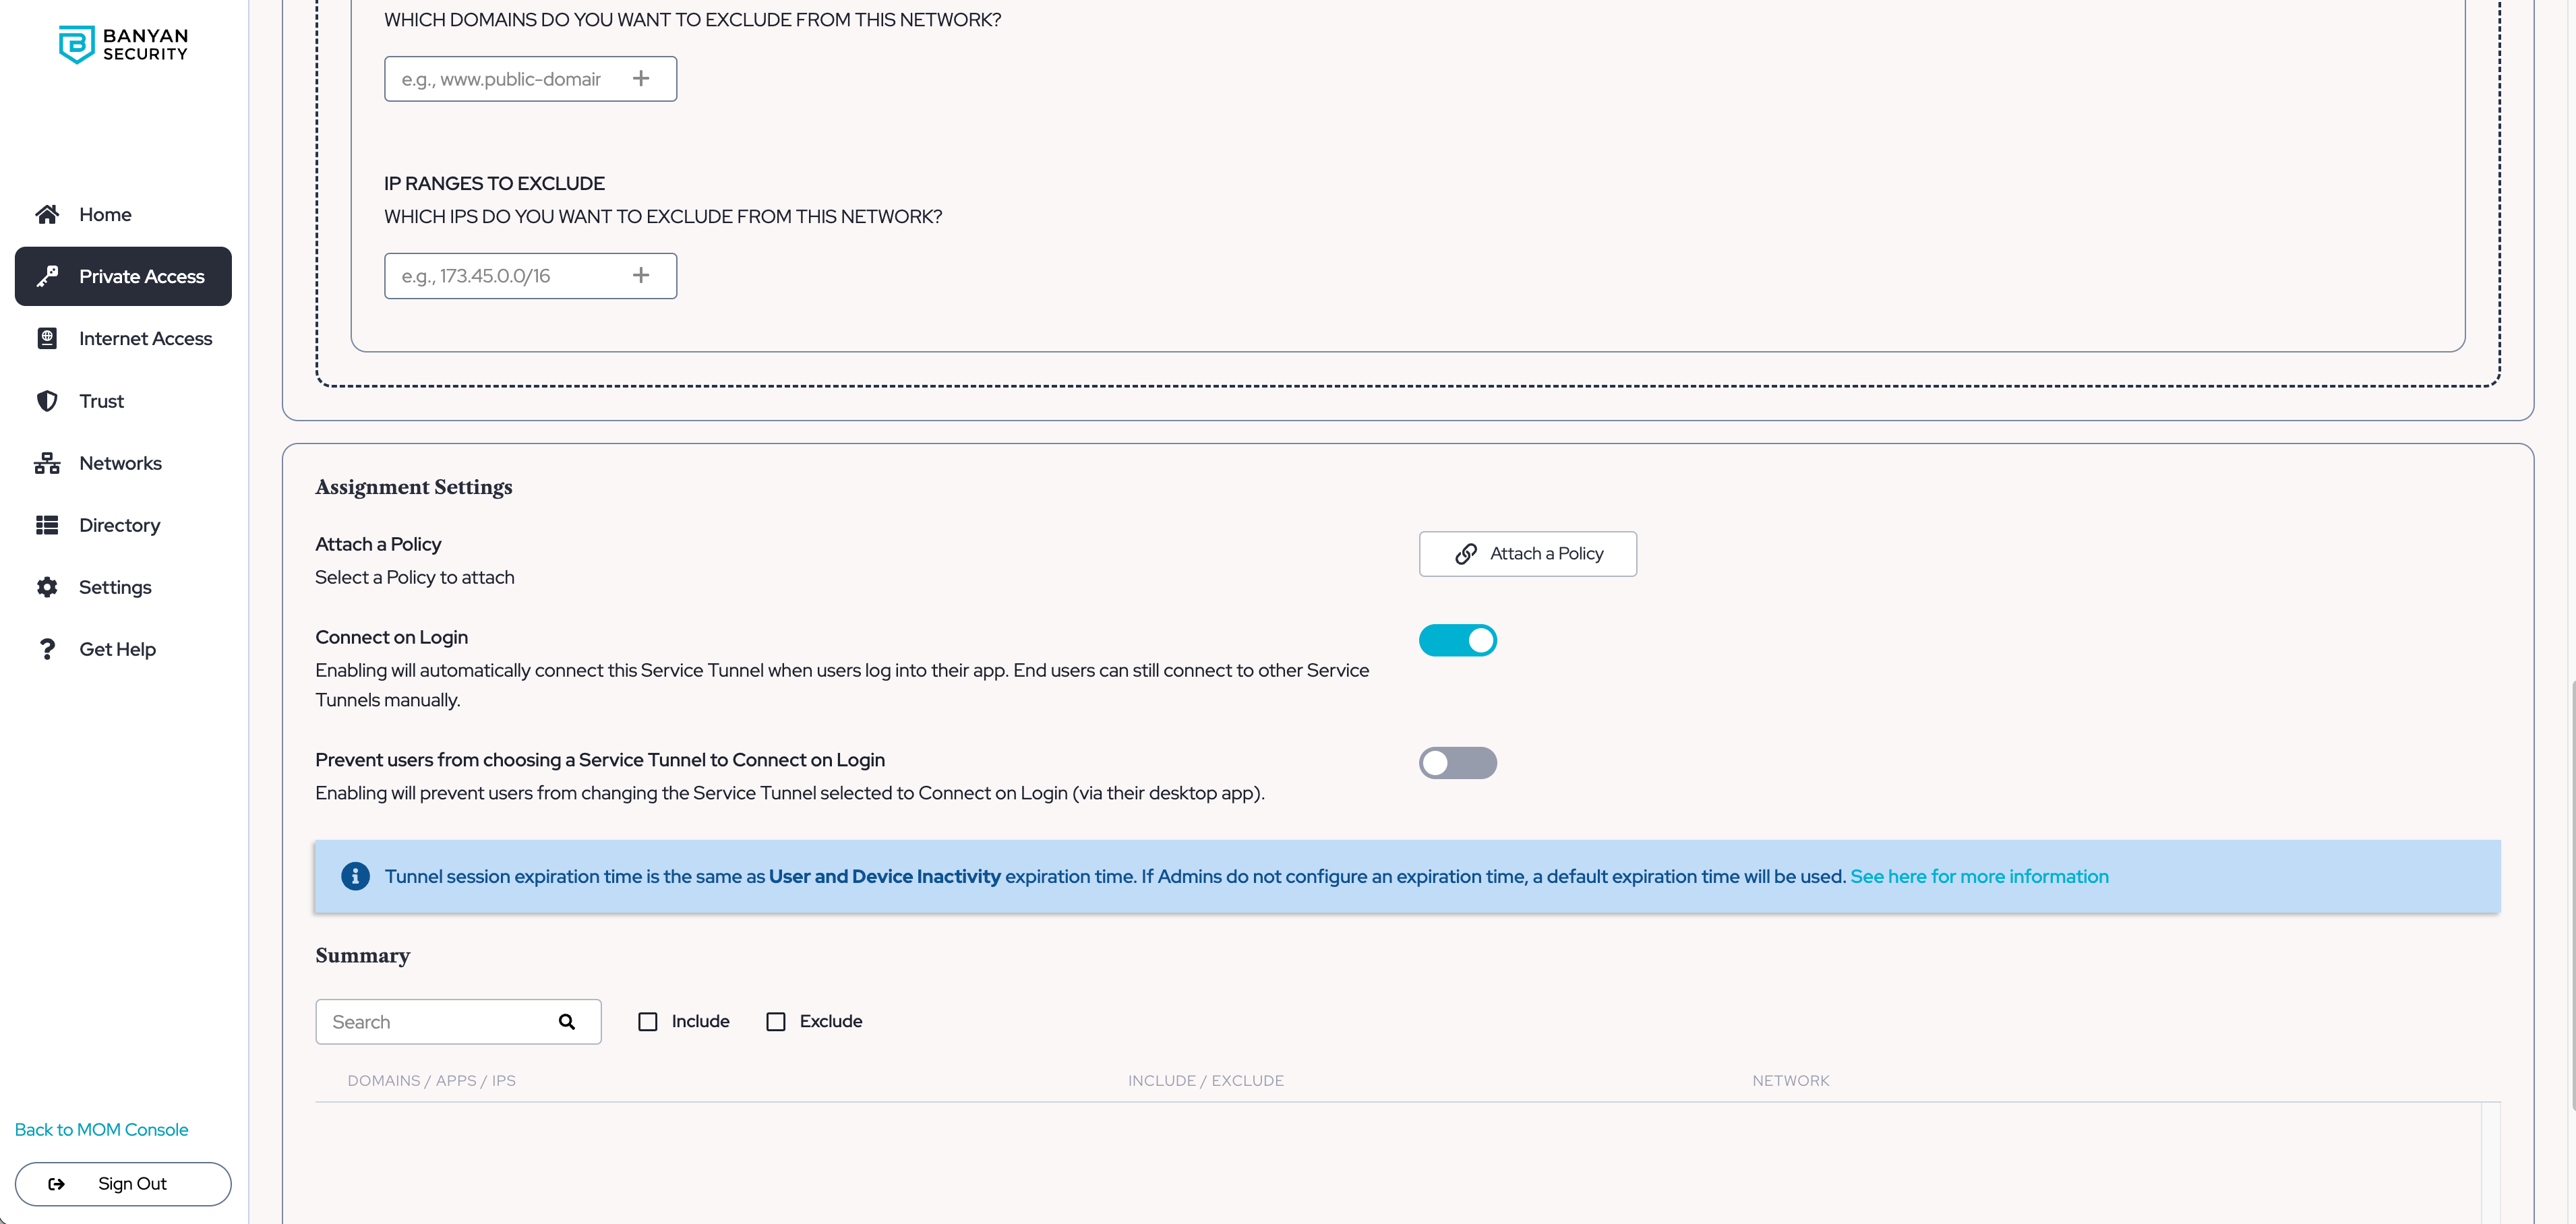Open the Get Help menu item
Screen dimensions: 2576x1224
[x=117, y=649]
